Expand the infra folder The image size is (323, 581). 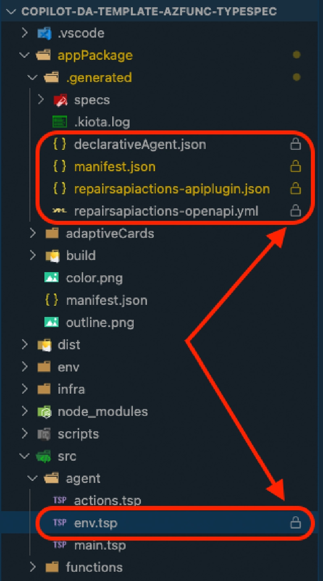[24, 389]
